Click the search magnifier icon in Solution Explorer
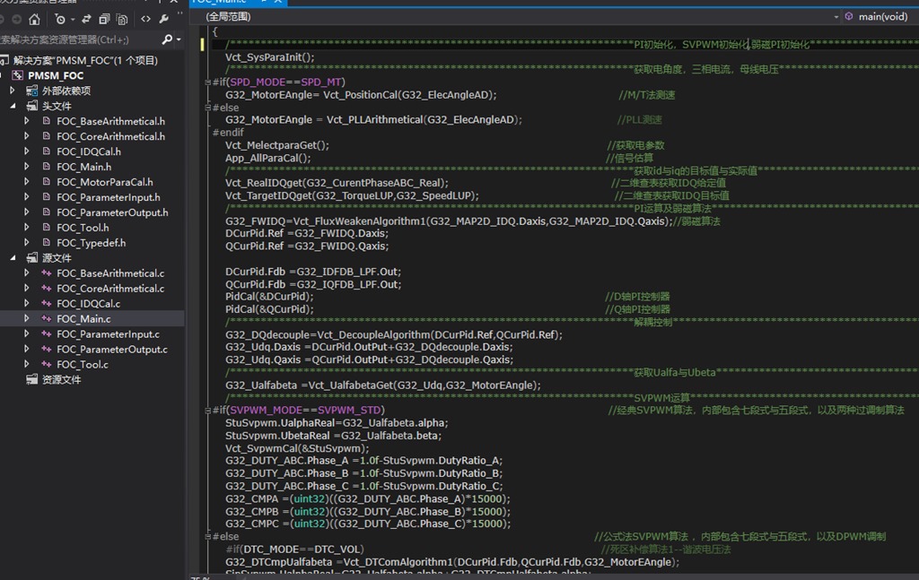The height and width of the screenshot is (580, 919). (x=167, y=39)
